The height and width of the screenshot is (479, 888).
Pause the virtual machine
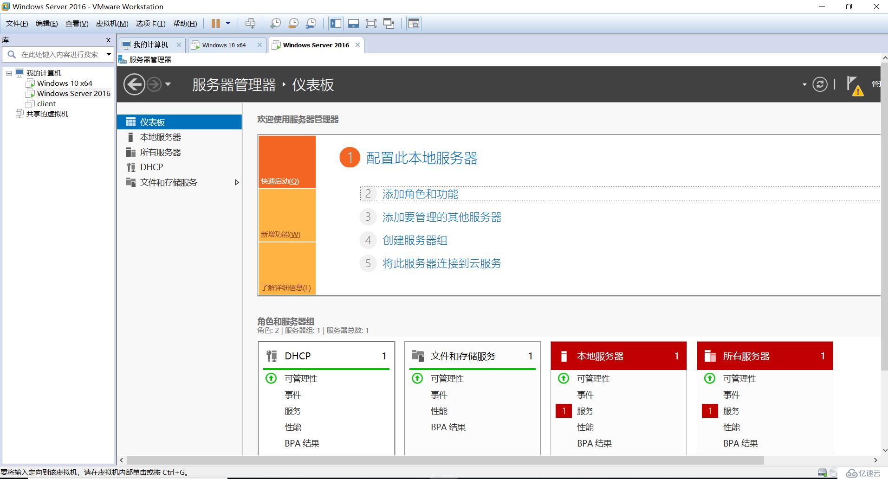215,23
